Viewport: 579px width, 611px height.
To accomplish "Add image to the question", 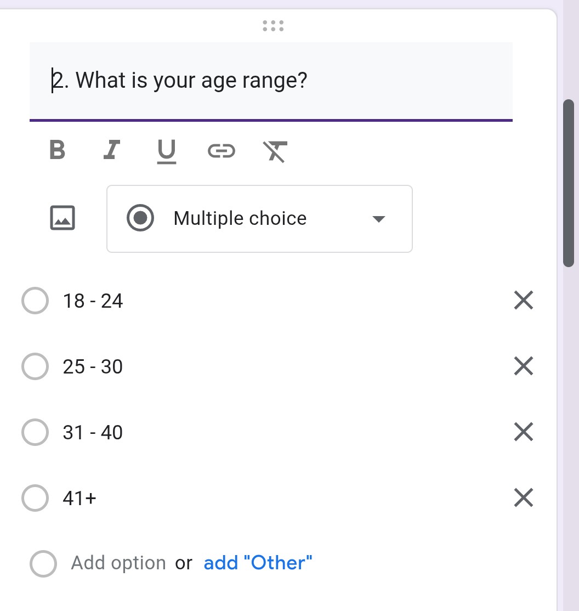I will [63, 218].
